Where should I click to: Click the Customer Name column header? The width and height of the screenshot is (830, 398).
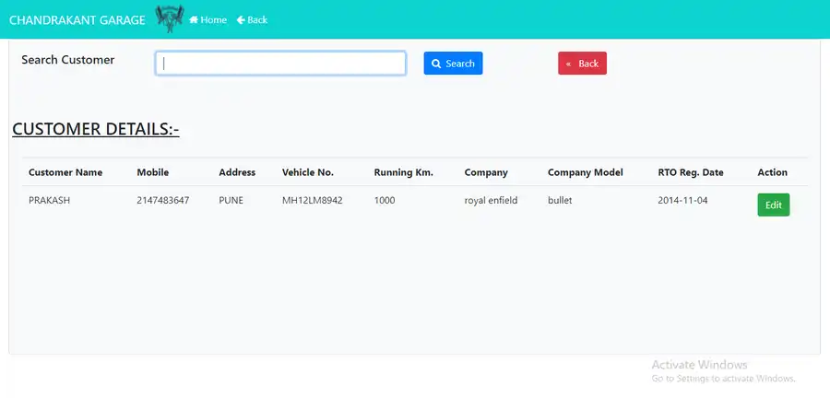(x=65, y=172)
